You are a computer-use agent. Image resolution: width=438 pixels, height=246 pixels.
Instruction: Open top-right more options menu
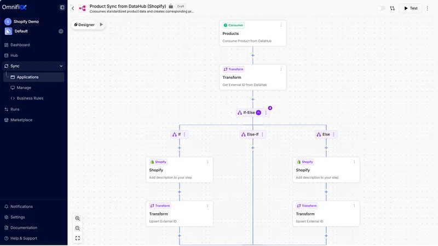click(x=427, y=8)
